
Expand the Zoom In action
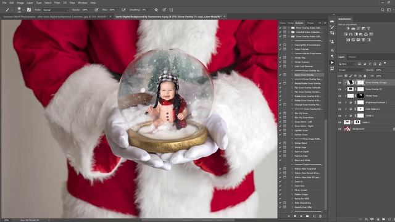292,181
